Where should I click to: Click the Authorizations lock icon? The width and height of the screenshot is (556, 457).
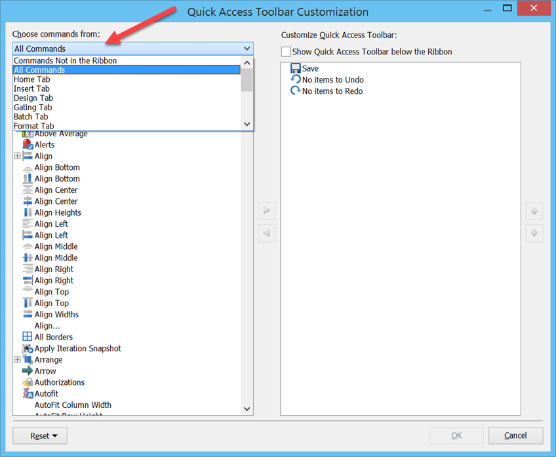pyautogui.click(x=28, y=382)
